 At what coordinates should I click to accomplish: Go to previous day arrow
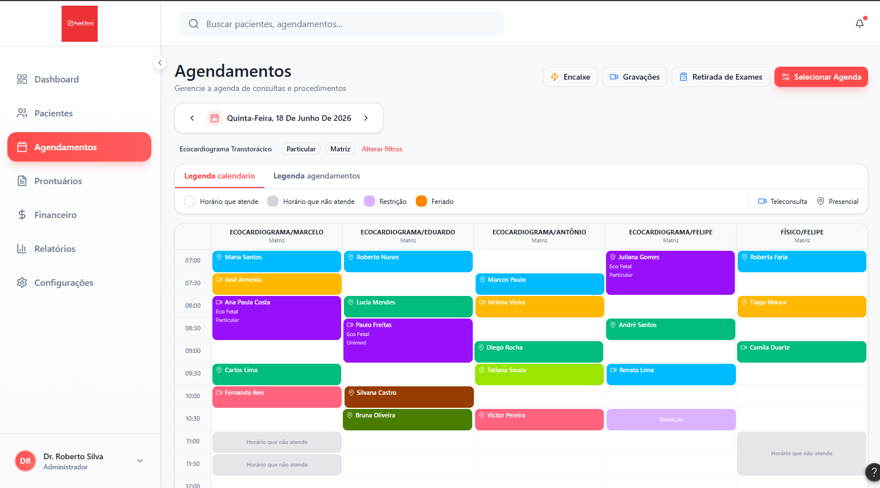click(x=192, y=118)
